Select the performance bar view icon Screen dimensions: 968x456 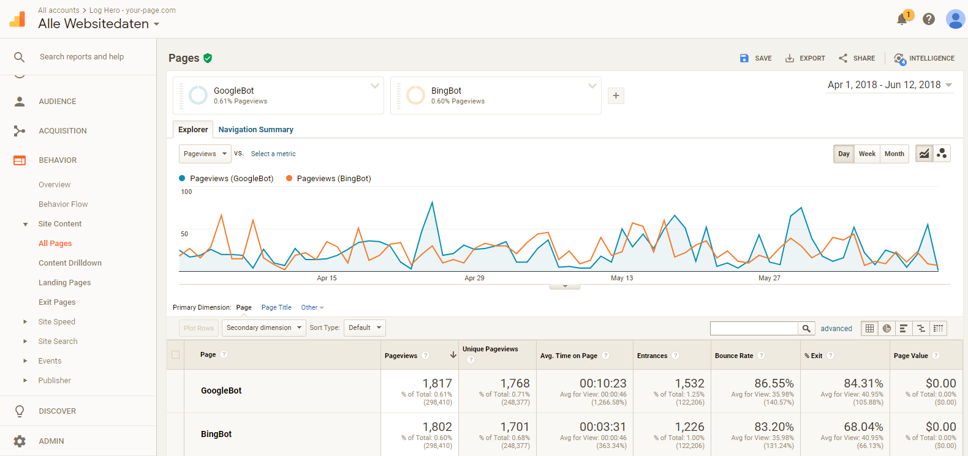904,329
